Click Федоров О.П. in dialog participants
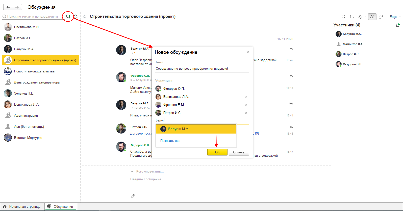The image size is (403, 211). click(174, 89)
